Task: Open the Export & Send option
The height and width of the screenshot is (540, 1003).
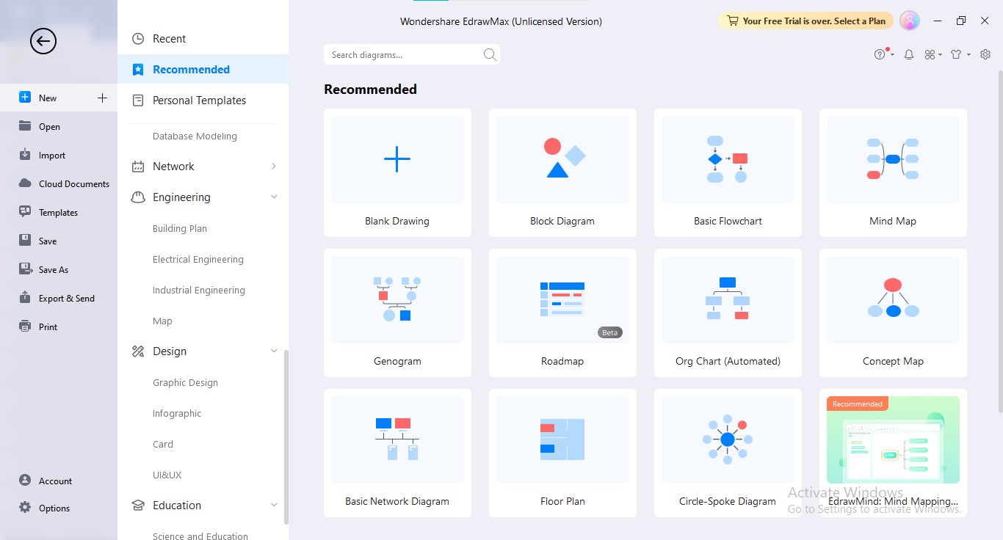Action: coord(66,298)
